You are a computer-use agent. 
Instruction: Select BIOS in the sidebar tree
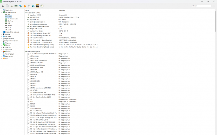9,27
